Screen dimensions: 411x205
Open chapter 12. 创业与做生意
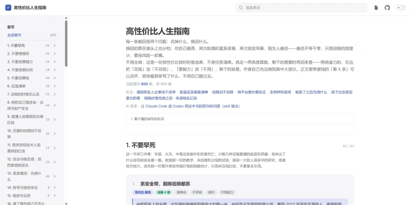coord(25,162)
